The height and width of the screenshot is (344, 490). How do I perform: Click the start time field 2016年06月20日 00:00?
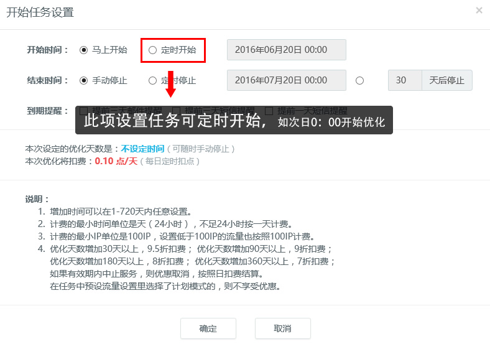click(x=287, y=50)
